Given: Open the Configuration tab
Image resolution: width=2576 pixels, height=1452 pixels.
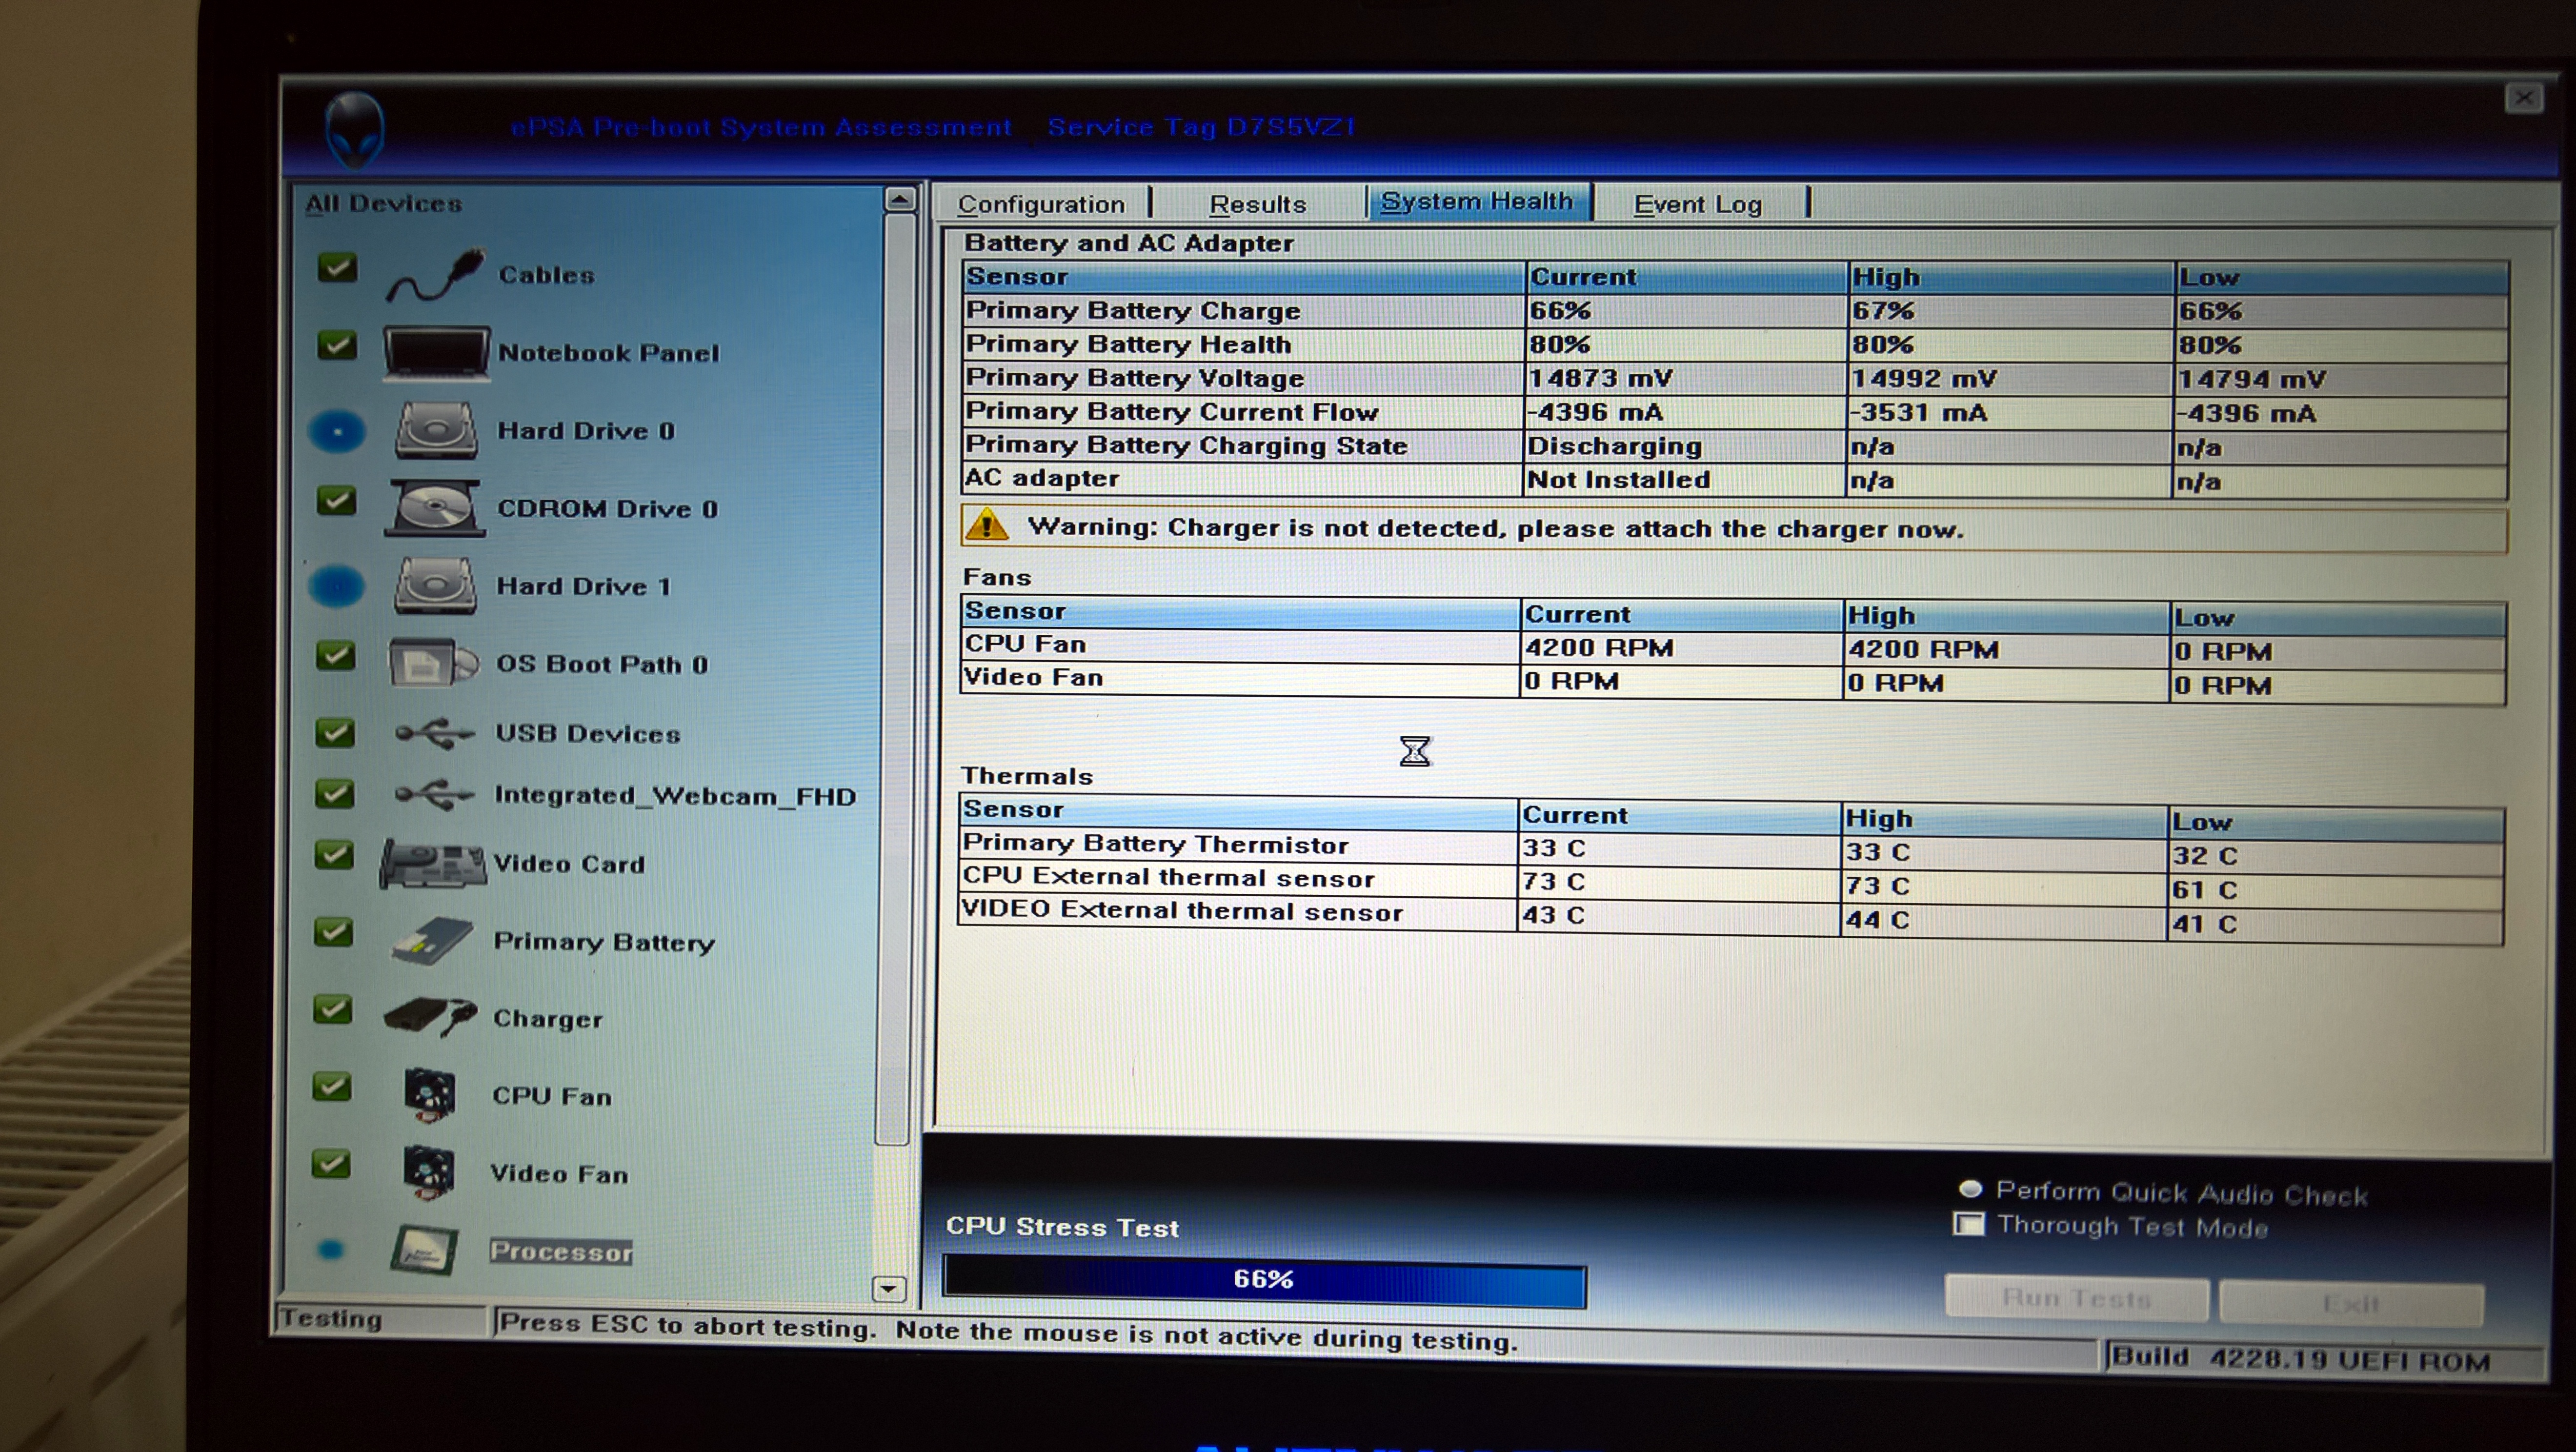Looking at the screenshot, I should 1042,204.
